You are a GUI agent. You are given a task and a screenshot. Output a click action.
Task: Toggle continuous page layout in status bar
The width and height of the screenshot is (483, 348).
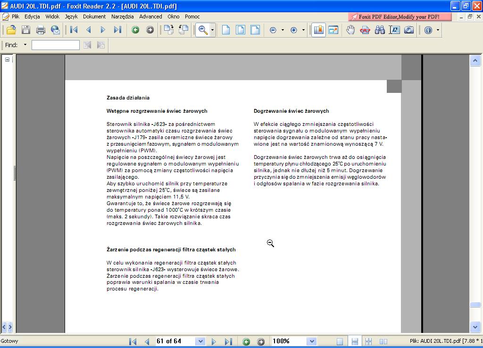tap(355, 341)
